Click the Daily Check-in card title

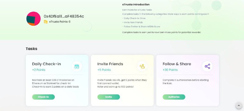[47, 64]
